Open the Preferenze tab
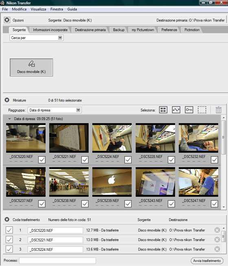This screenshot has width=228, height=266. (169, 30)
